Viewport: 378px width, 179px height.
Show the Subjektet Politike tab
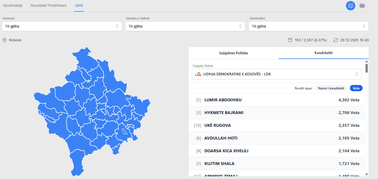click(x=233, y=53)
